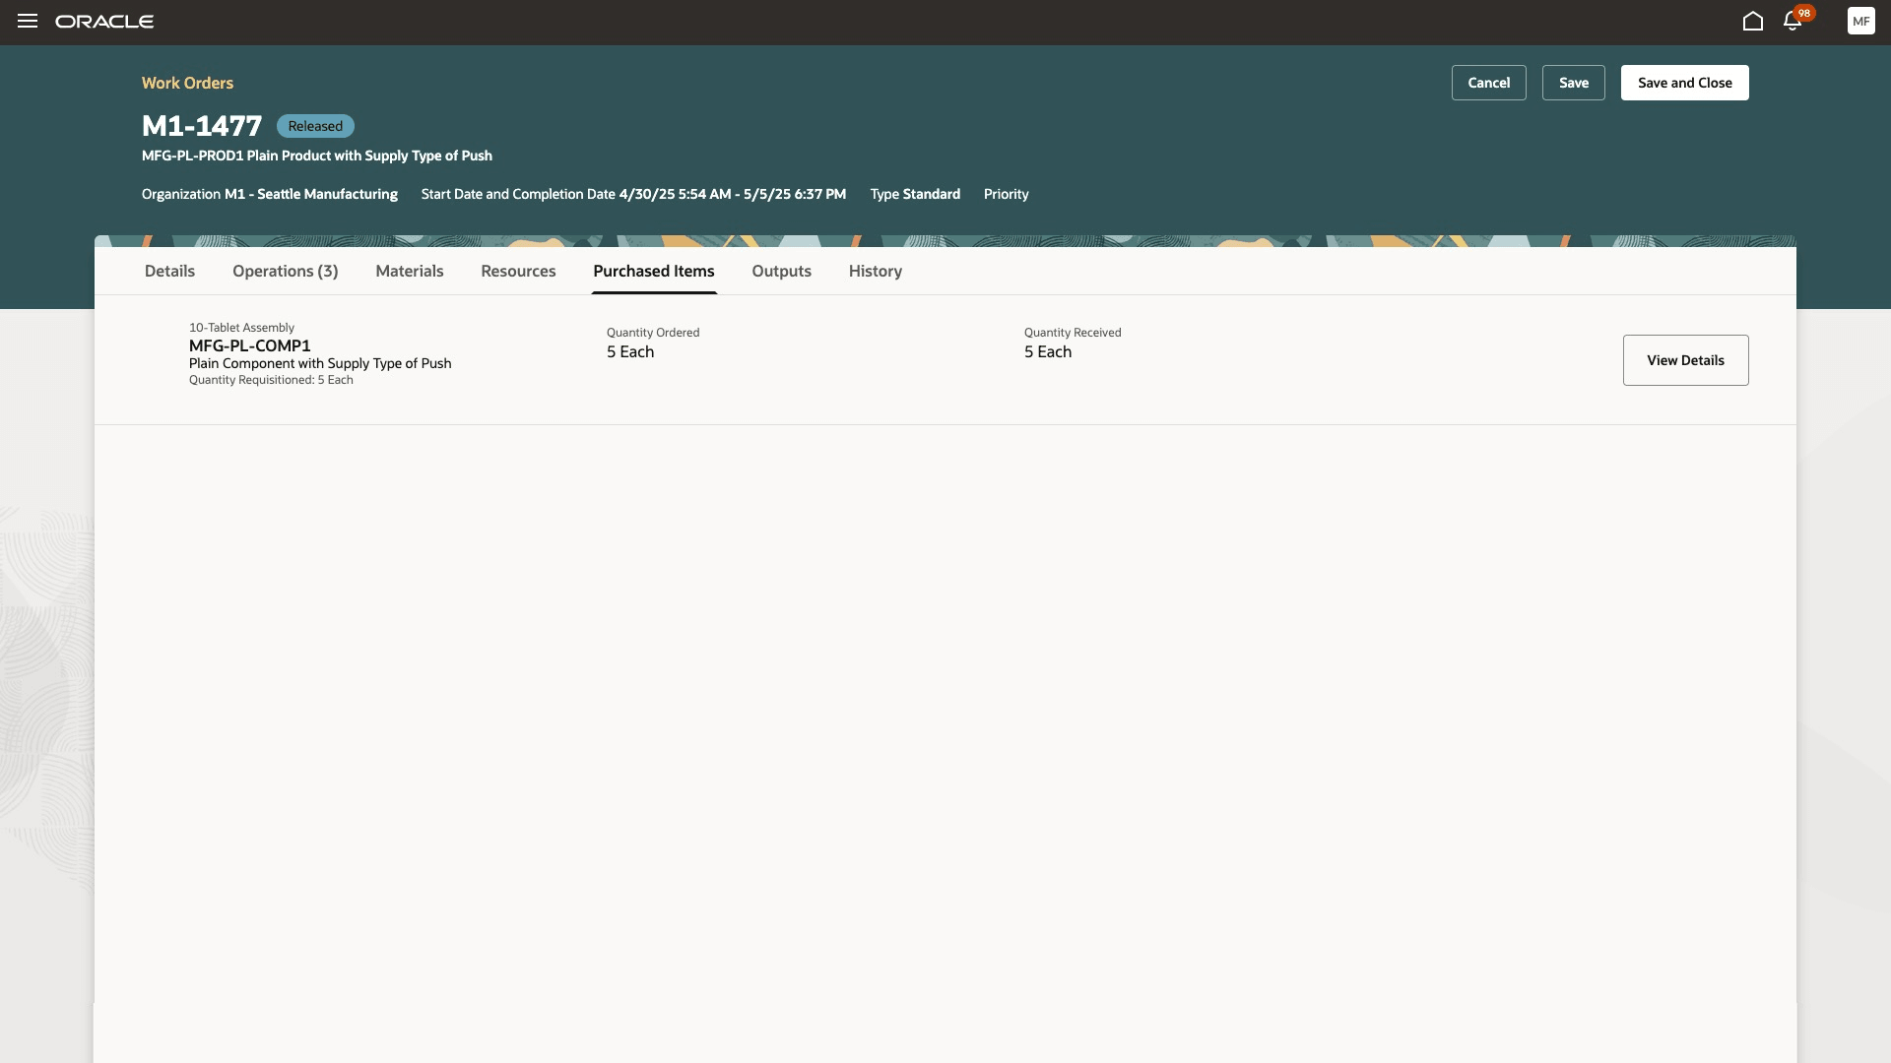Select work order title M1-1477
This screenshot has width=1891, height=1063.
click(x=201, y=126)
